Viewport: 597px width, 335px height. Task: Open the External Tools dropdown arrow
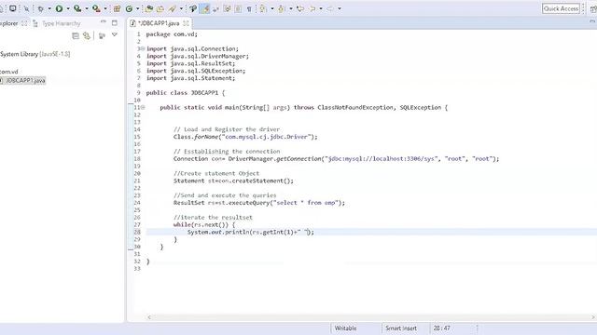[105, 8]
